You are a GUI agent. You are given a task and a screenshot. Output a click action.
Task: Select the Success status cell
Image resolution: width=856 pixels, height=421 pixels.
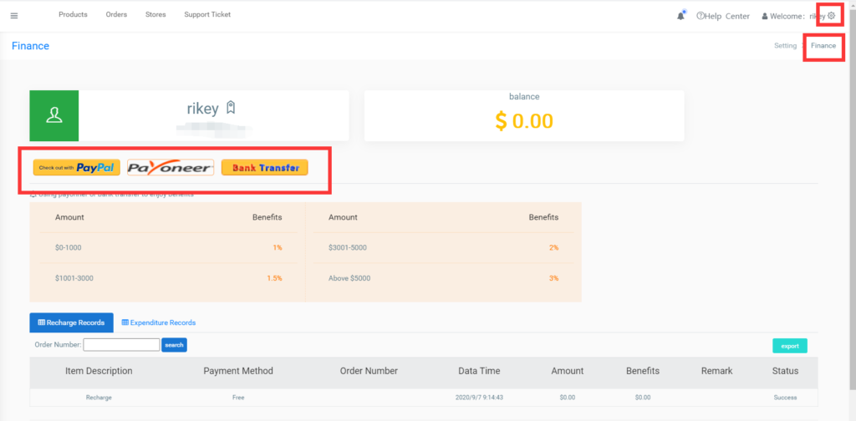(785, 398)
